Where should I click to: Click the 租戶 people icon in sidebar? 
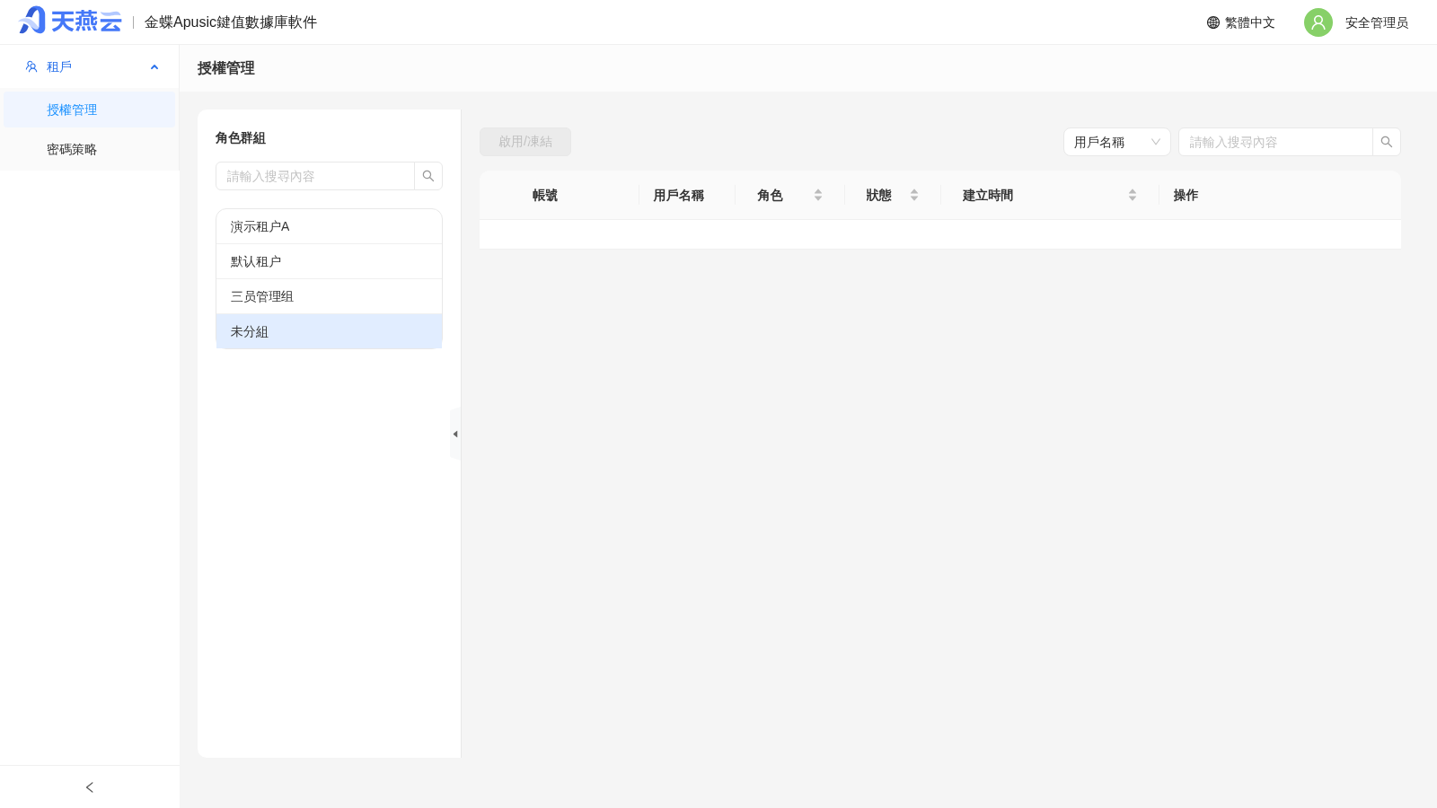31,66
